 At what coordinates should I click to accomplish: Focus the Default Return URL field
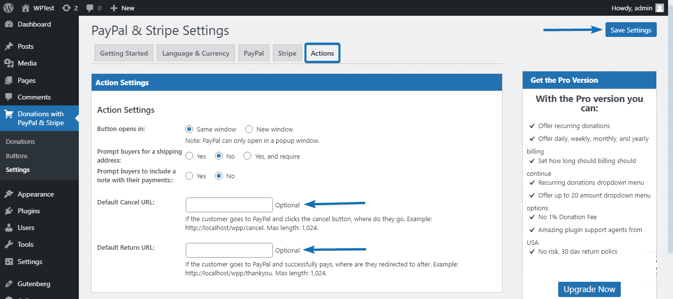tap(229, 250)
